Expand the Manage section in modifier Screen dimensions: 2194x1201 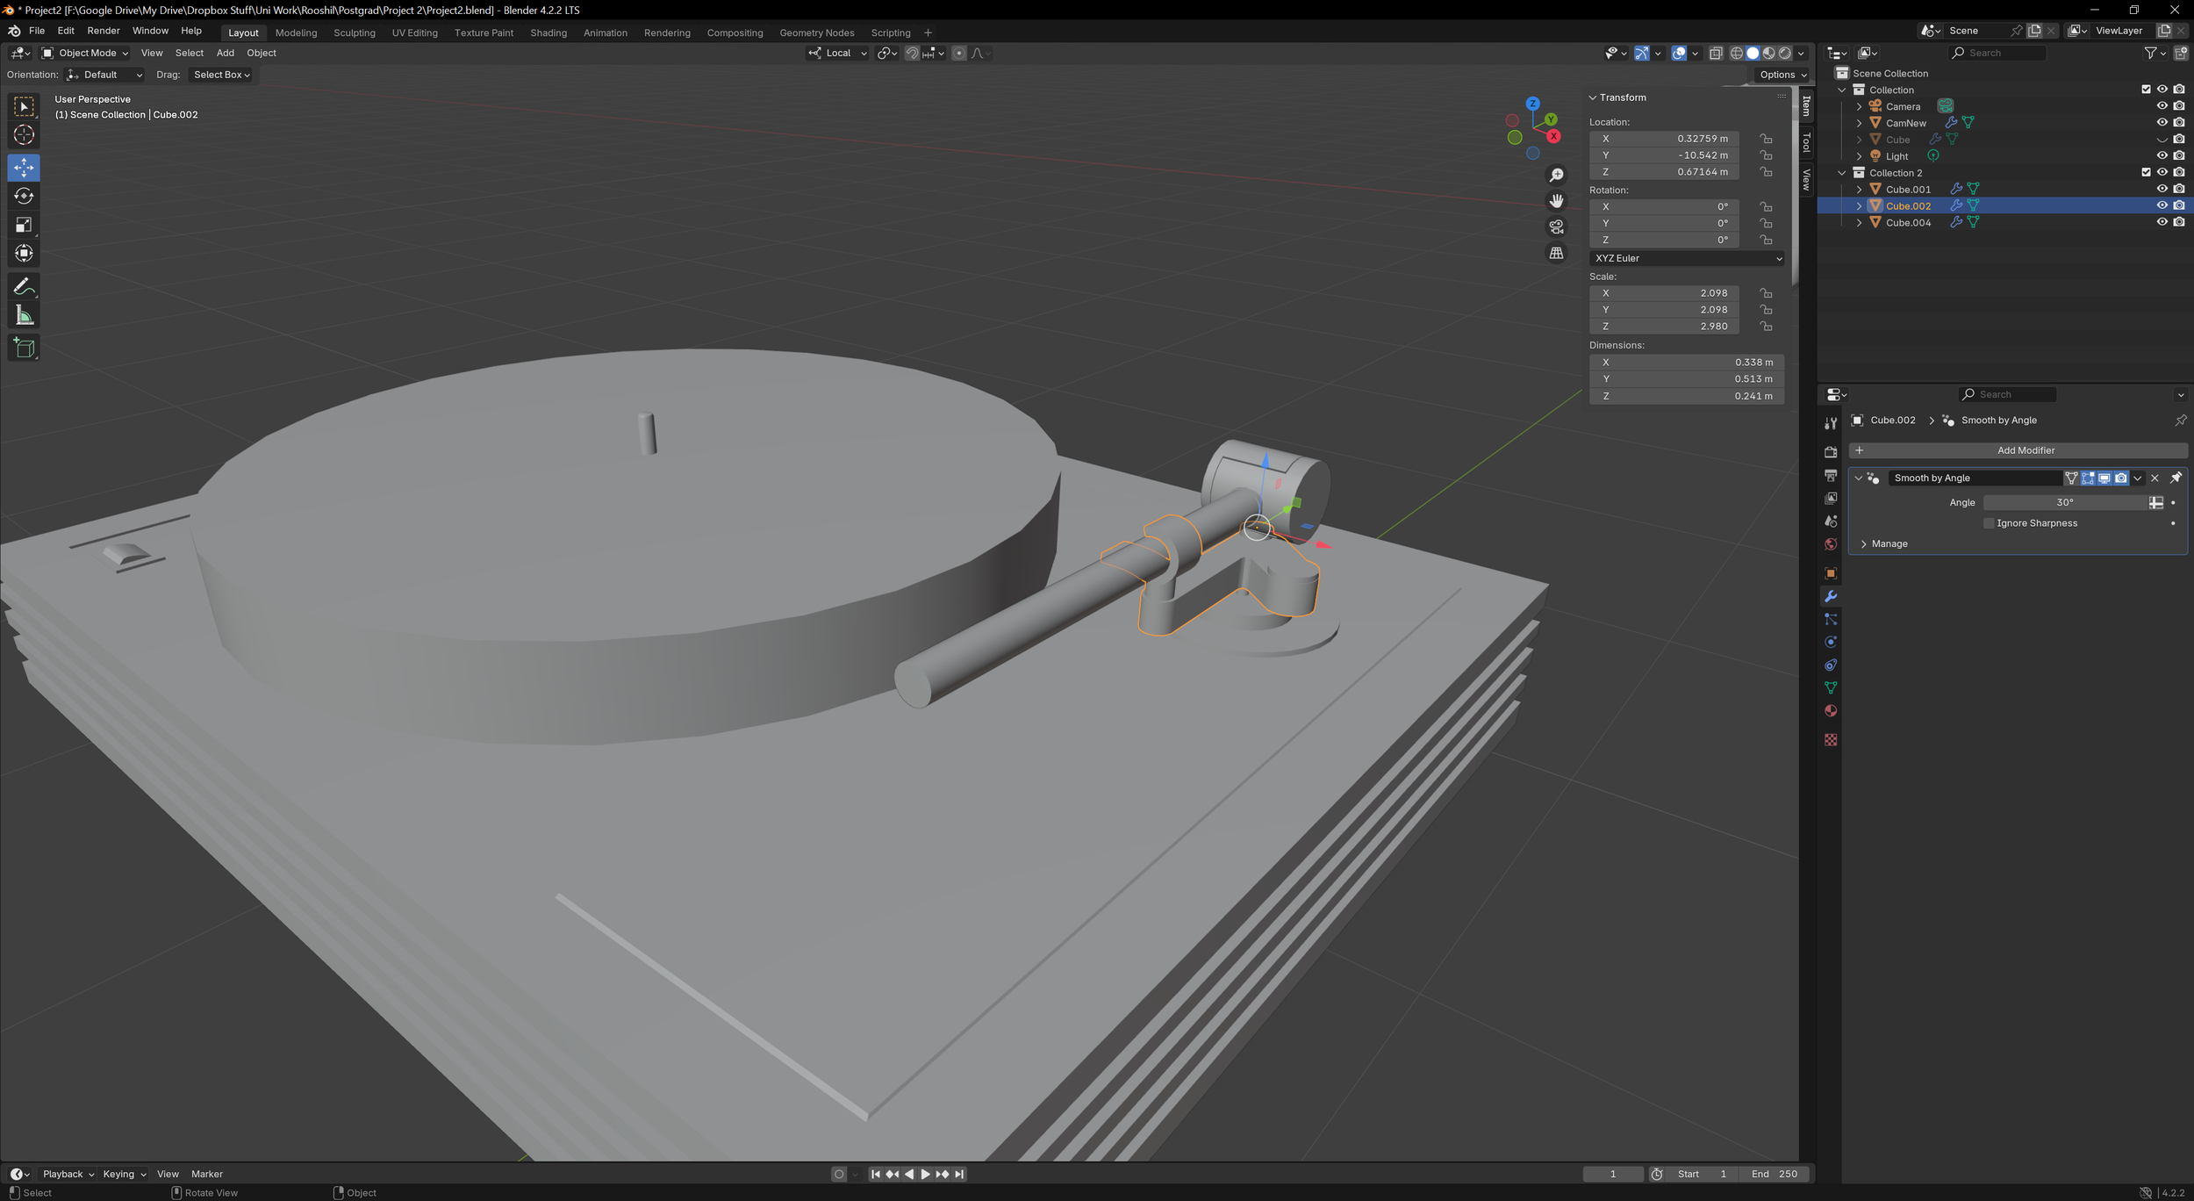click(1887, 544)
